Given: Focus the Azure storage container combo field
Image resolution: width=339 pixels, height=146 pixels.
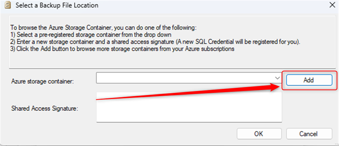Looking at the screenshot, I should 184,78.
